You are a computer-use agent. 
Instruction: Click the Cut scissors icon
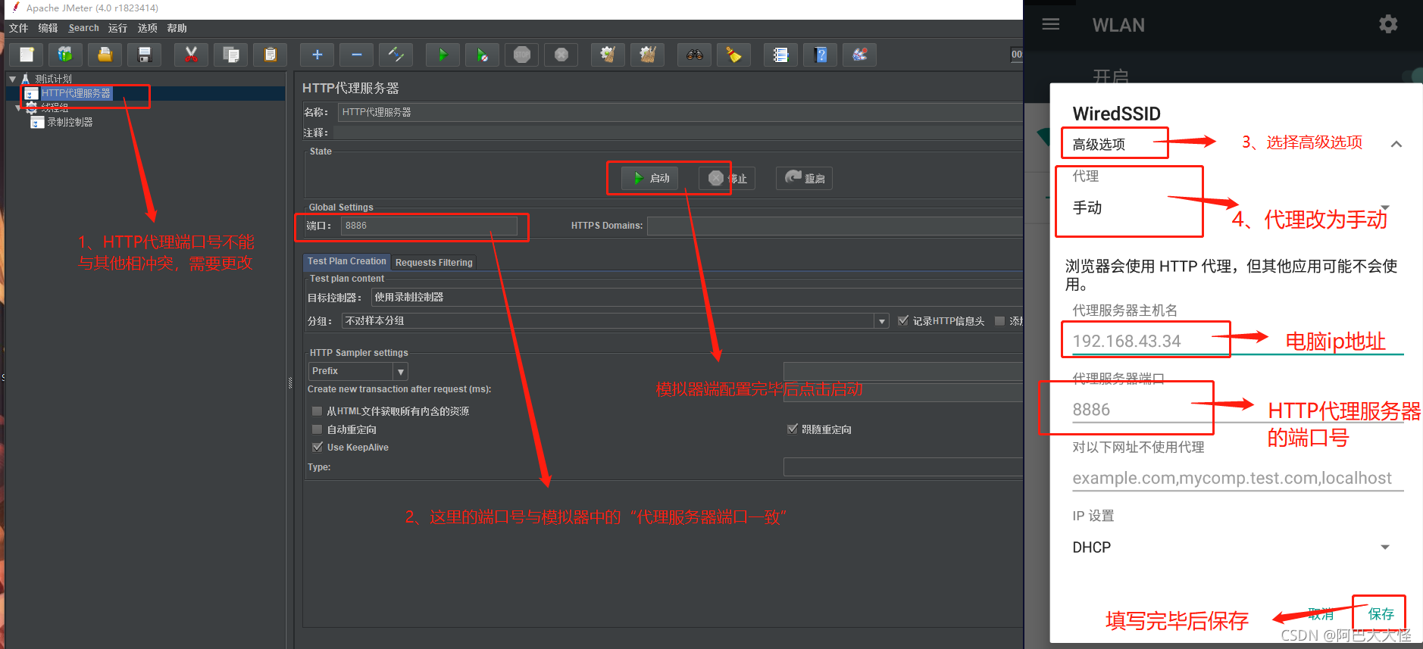(x=192, y=55)
